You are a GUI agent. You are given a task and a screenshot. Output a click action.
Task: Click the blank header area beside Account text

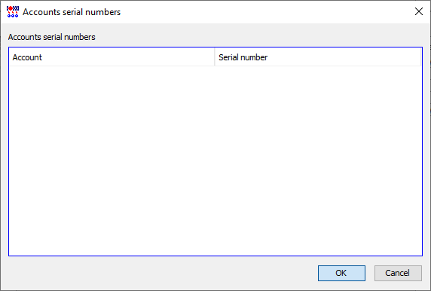tap(128, 57)
